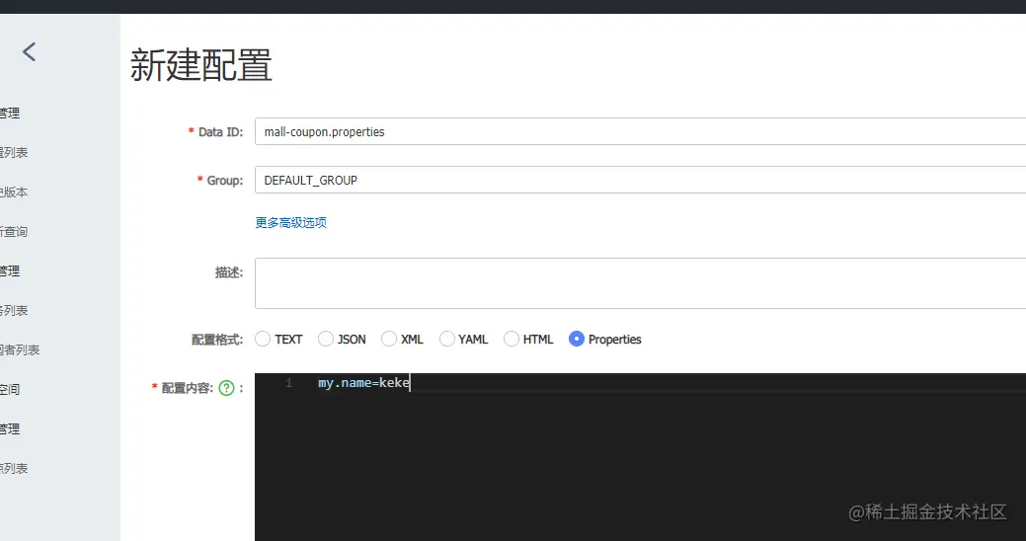Image resolution: width=1026 pixels, height=541 pixels.
Task: Click line number 1 in code editor
Action: (288, 383)
